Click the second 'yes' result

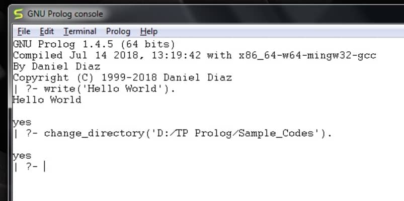tap(22, 156)
